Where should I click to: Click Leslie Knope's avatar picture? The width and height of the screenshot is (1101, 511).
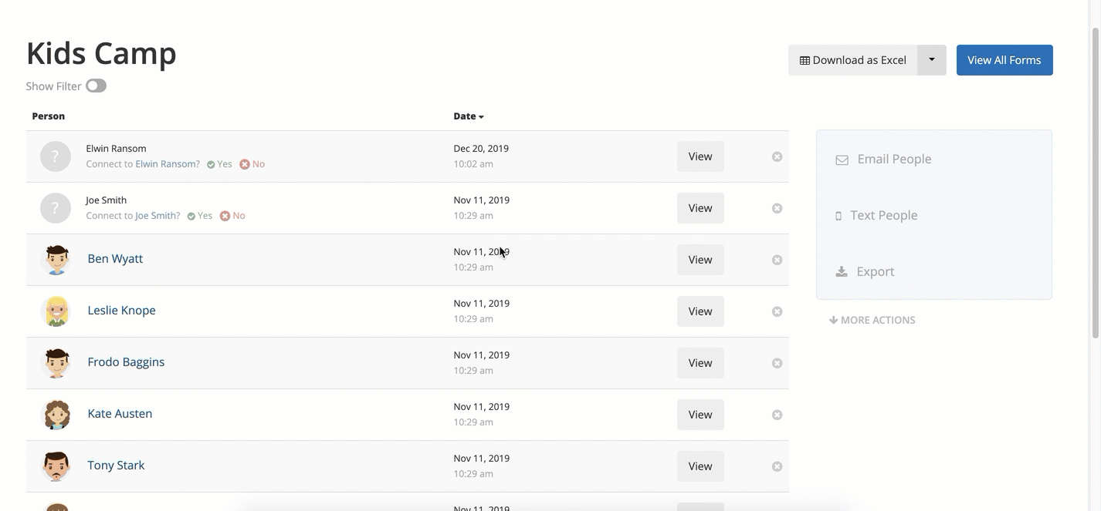tap(56, 311)
